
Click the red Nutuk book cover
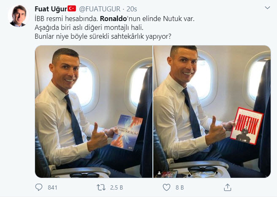(247, 126)
